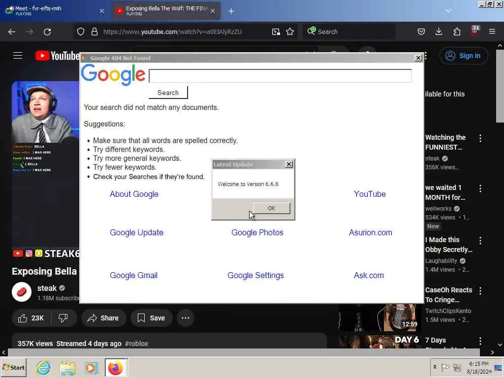Open the Windows Start menu
The height and width of the screenshot is (378, 504).
(13, 367)
